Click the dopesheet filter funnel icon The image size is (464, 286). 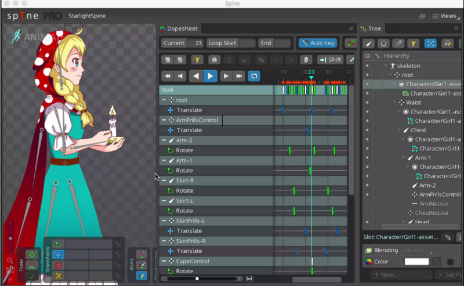197,60
